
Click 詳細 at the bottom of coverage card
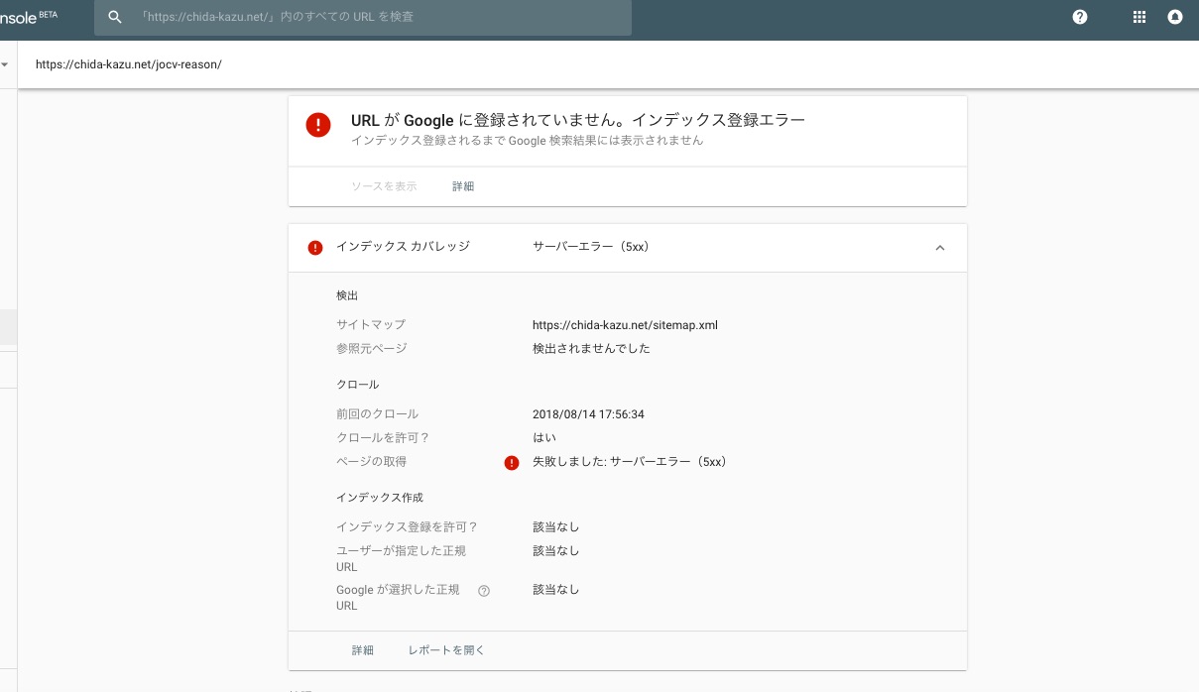(363, 650)
